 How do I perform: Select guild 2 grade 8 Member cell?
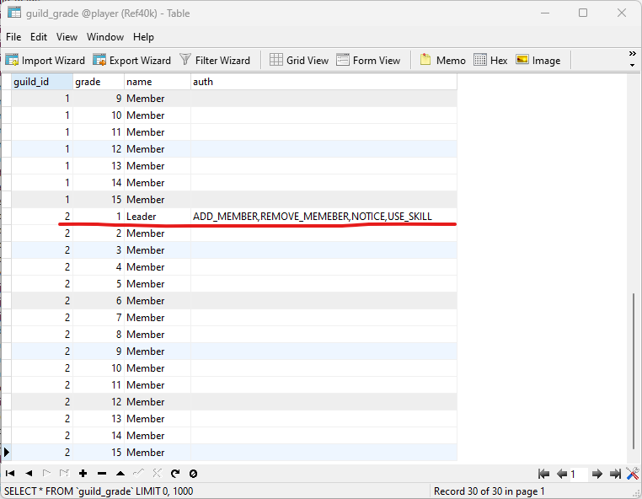(x=158, y=335)
